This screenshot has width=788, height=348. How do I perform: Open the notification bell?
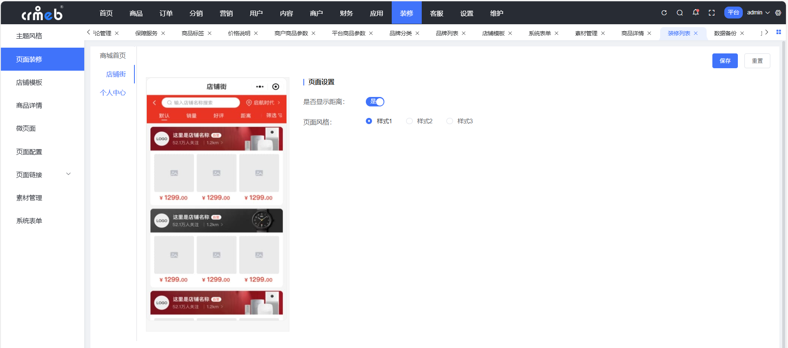pyautogui.click(x=696, y=12)
